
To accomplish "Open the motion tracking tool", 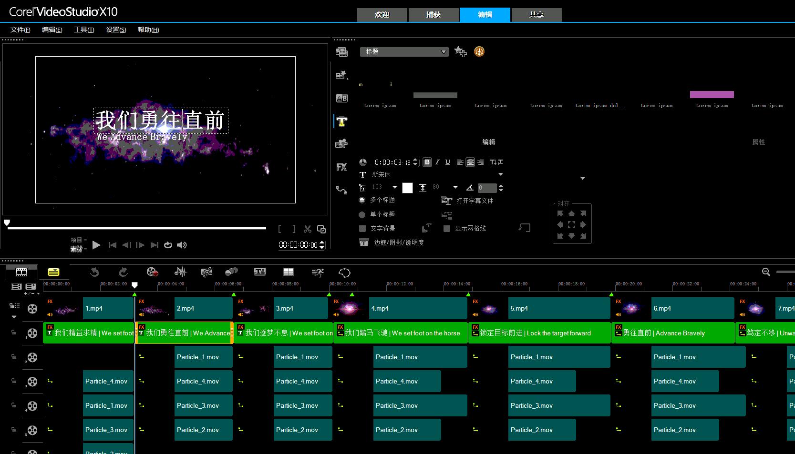I will [x=317, y=272].
